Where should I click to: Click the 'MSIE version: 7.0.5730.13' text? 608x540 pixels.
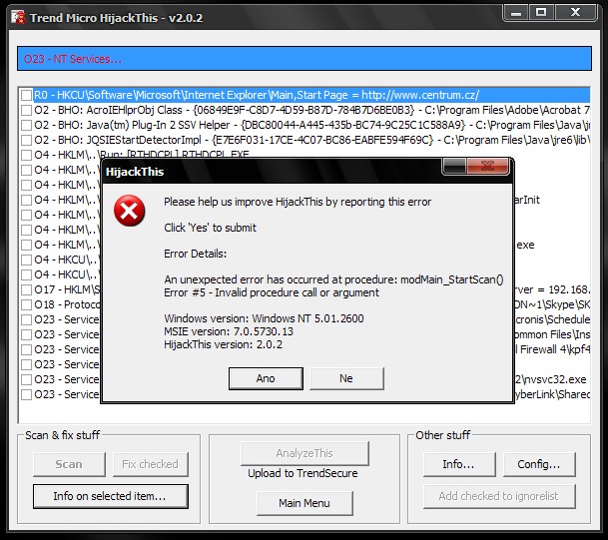[229, 331]
